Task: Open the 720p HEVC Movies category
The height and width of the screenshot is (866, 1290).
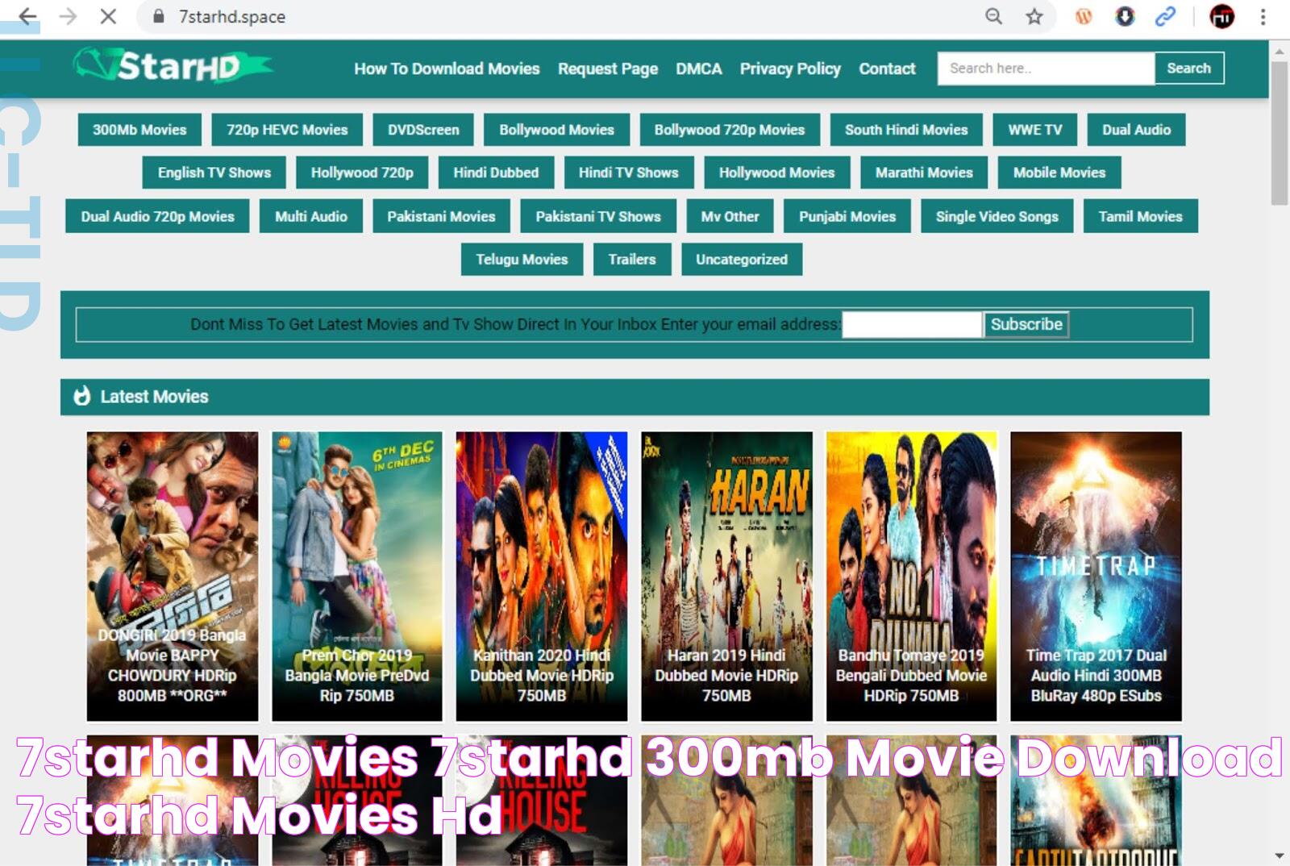Action: click(287, 130)
